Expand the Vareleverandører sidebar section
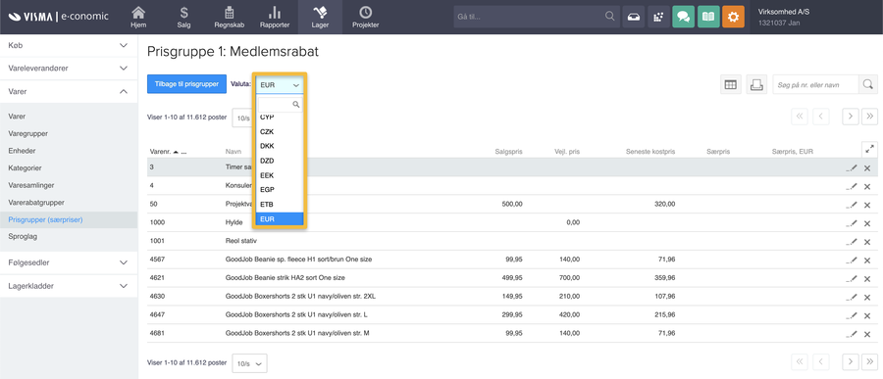This screenshot has width=883, height=379. (69, 68)
